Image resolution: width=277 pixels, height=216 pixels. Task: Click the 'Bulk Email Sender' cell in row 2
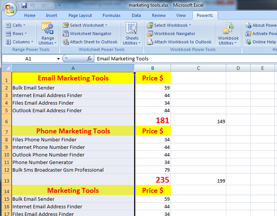click(x=73, y=88)
